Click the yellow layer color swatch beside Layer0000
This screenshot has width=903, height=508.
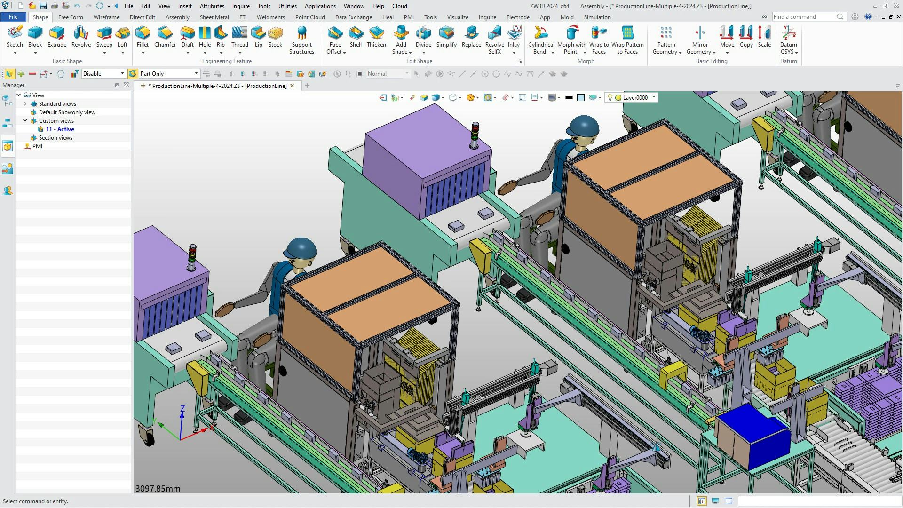pyautogui.click(x=618, y=97)
